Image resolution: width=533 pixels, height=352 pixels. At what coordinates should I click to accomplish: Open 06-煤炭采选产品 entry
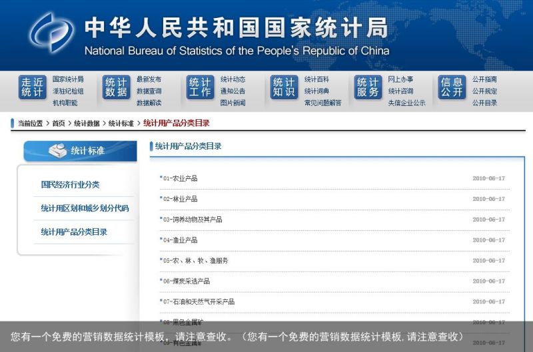(187, 281)
